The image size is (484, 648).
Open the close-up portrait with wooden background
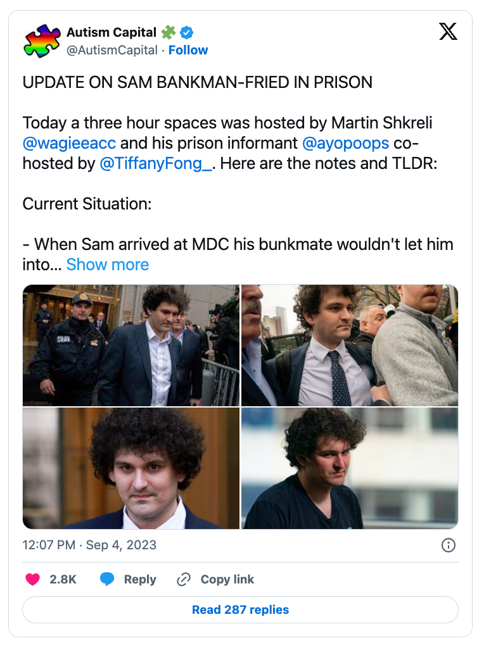[x=131, y=468]
